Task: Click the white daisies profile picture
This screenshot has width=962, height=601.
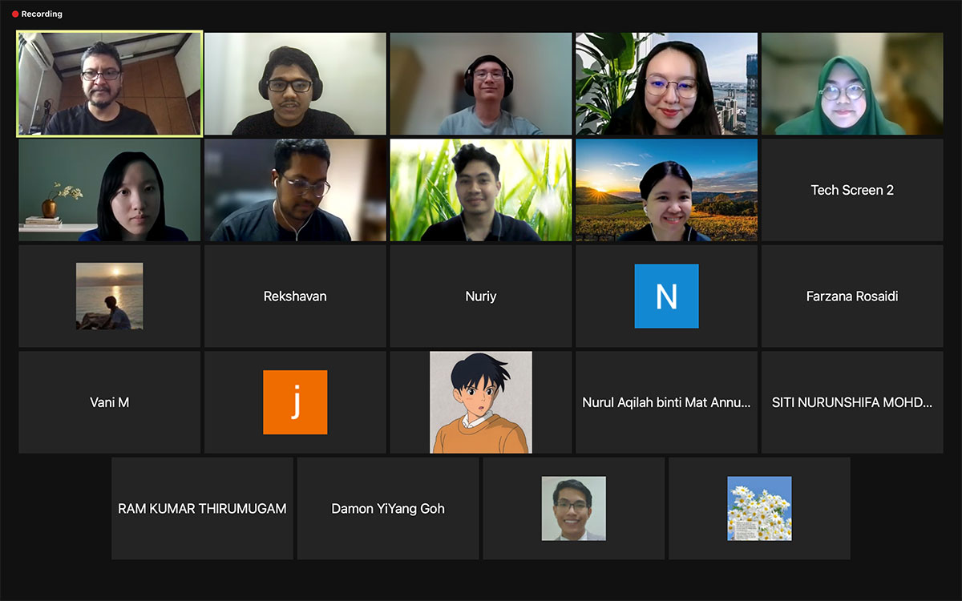Action: [759, 508]
